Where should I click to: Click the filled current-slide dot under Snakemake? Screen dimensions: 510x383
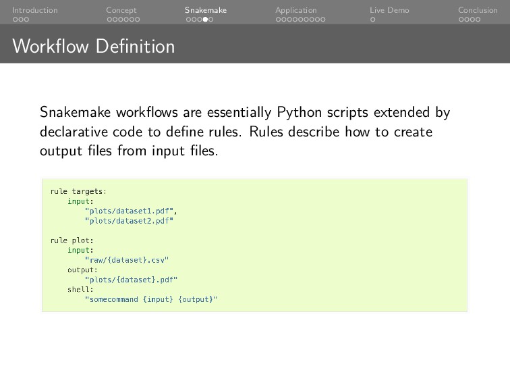coord(205,20)
